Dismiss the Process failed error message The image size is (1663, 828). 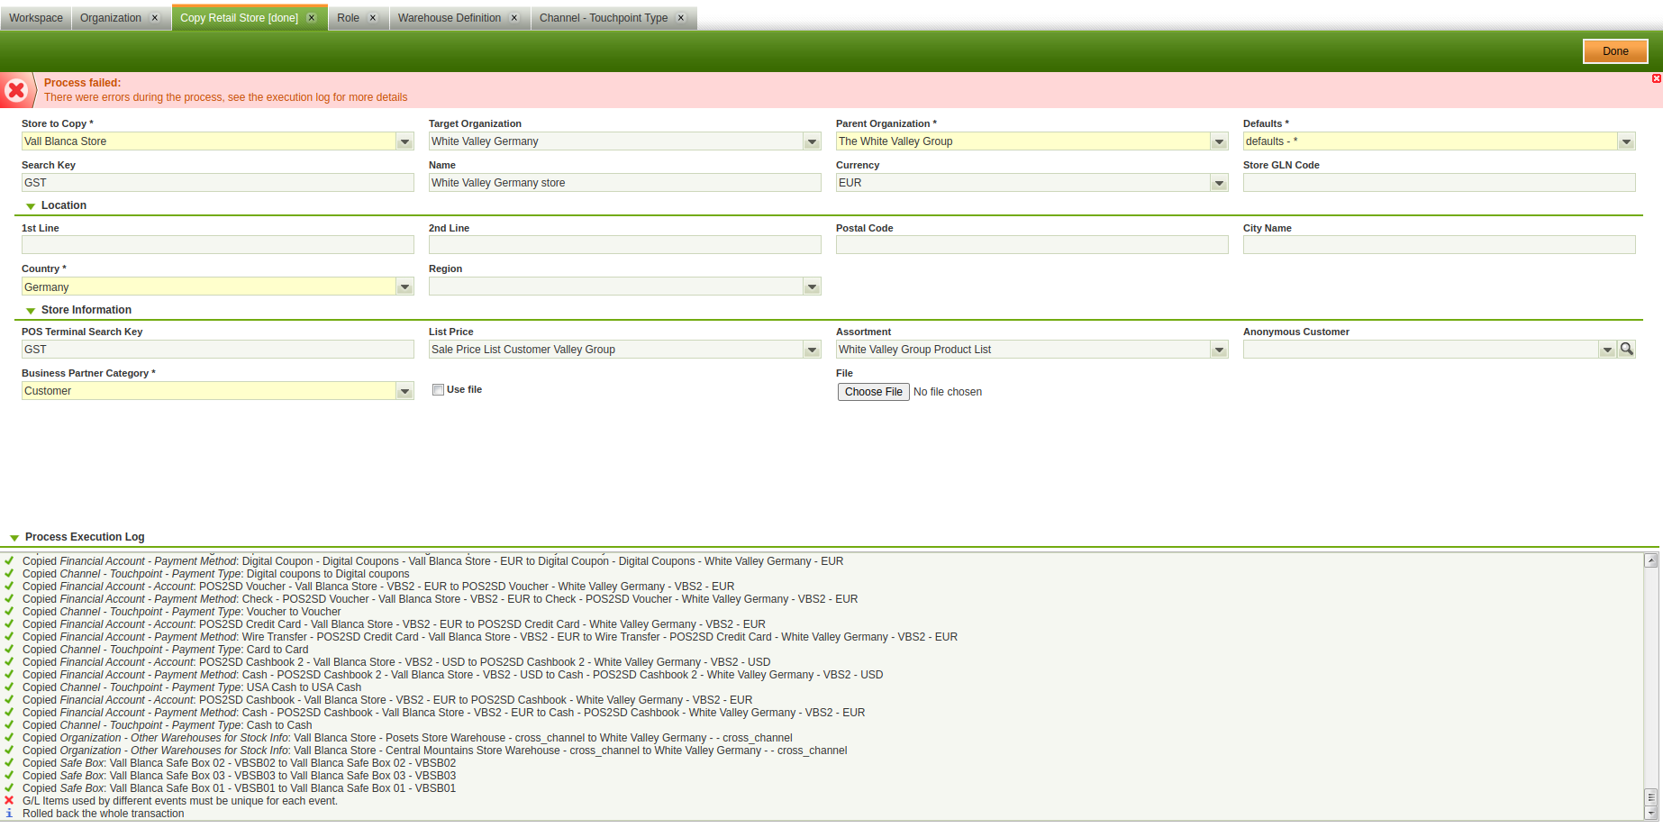pyautogui.click(x=1656, y=79)
